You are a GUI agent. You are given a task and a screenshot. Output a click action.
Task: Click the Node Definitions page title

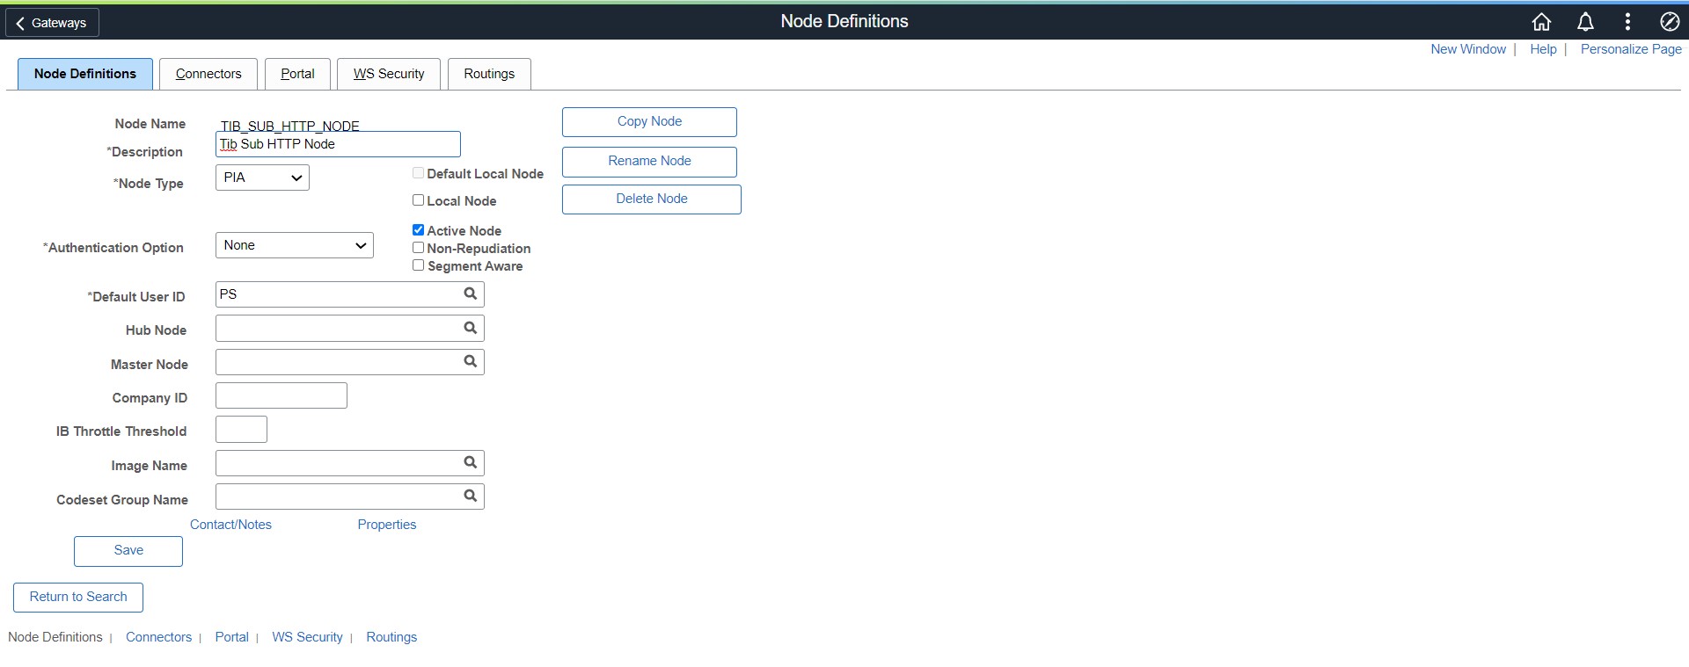click(x=844, y=21)
